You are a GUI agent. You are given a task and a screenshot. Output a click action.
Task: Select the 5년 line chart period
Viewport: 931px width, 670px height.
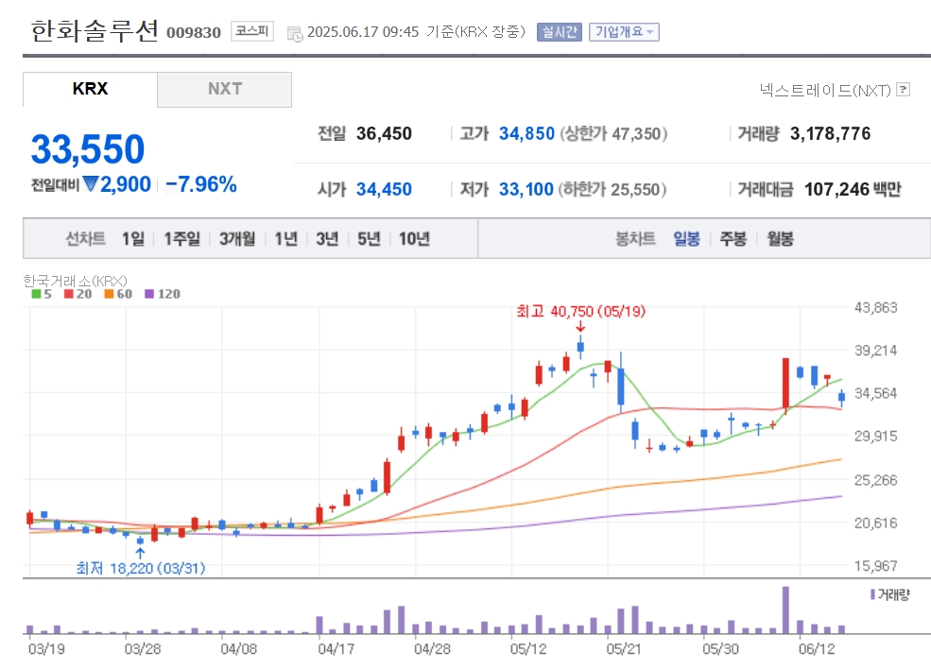pos(369,238)
